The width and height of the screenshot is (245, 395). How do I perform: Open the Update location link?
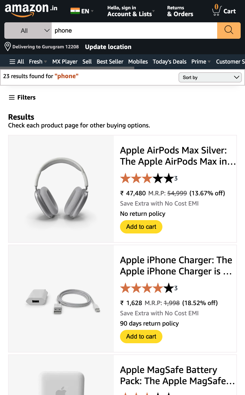(108, 47)
